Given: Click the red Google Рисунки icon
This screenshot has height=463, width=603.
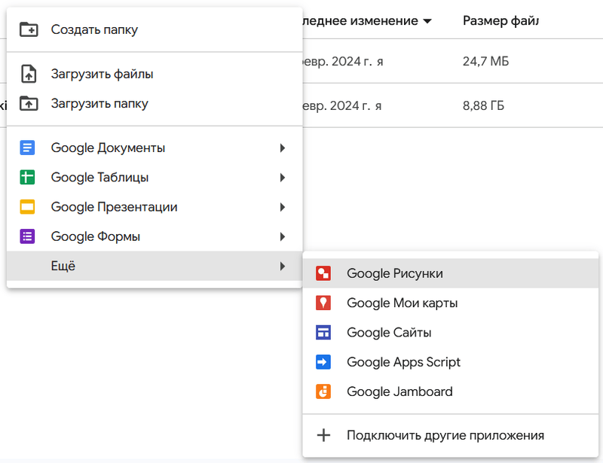Looking at the screenshot, I should click(323, 273).
